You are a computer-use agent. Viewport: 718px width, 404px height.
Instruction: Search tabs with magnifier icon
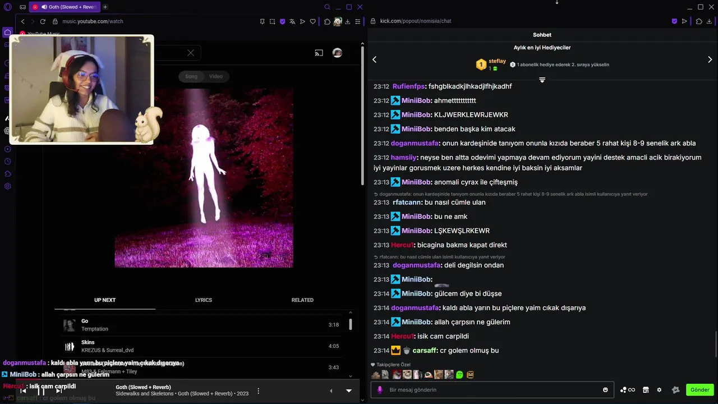click(x=328, y=7)
